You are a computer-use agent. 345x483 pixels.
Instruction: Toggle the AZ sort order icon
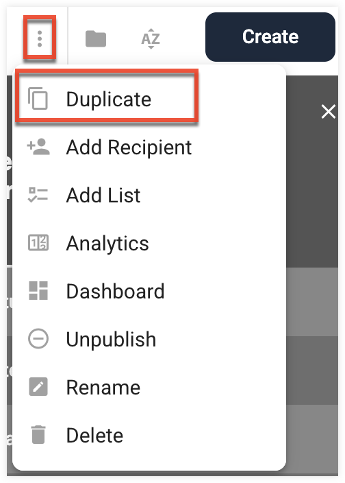[x=151, y=39]
